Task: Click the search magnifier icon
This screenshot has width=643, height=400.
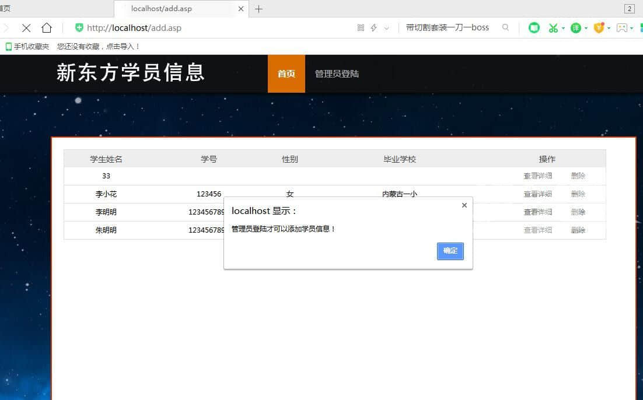Action: coord(506,27)
